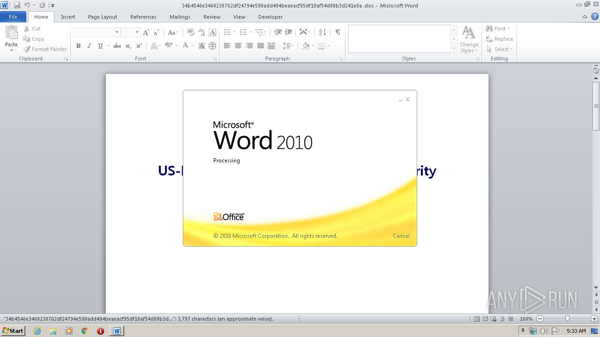Click the Sort icon
This screenshot has width=600, height=337.
coord(322,32)
